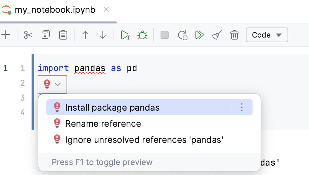Clear outputs with broom icon
This screenshot has height=175, width=309.
click(217, 35)
